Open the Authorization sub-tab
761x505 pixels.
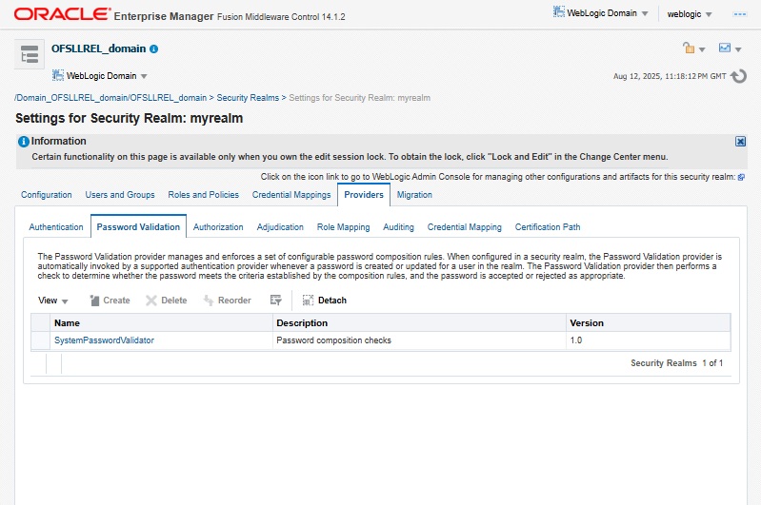coord(218,227)
